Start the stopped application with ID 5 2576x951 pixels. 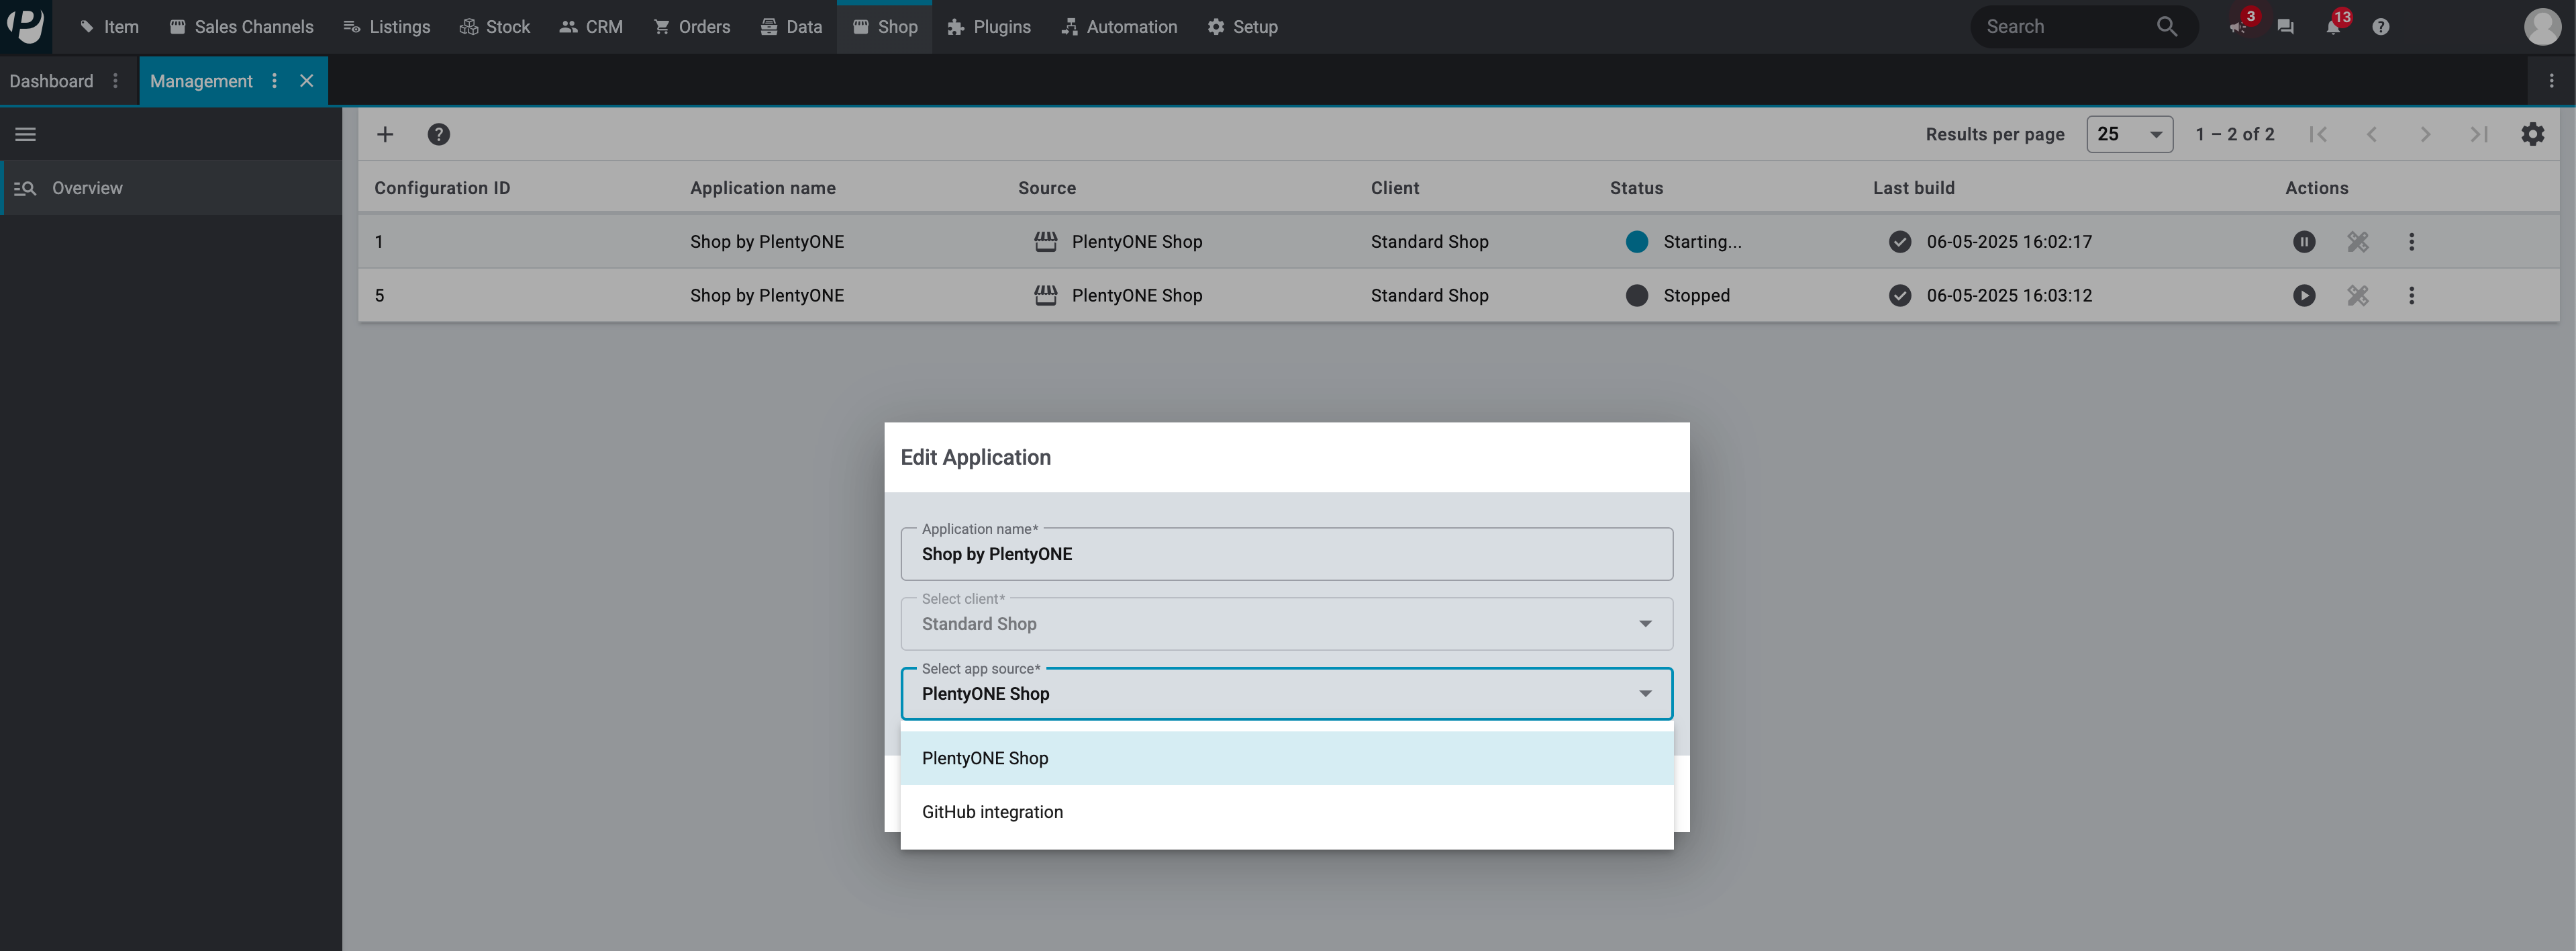point(2304,296)
